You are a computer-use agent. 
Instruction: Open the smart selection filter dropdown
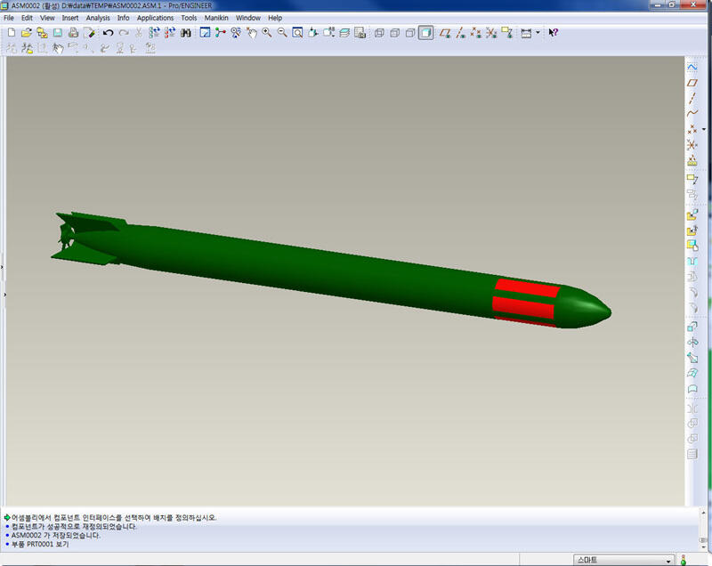point(624,561)
